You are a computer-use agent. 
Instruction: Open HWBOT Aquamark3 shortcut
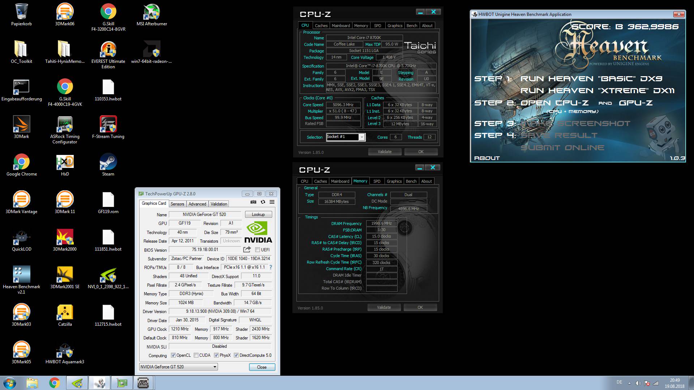(65, 353)
